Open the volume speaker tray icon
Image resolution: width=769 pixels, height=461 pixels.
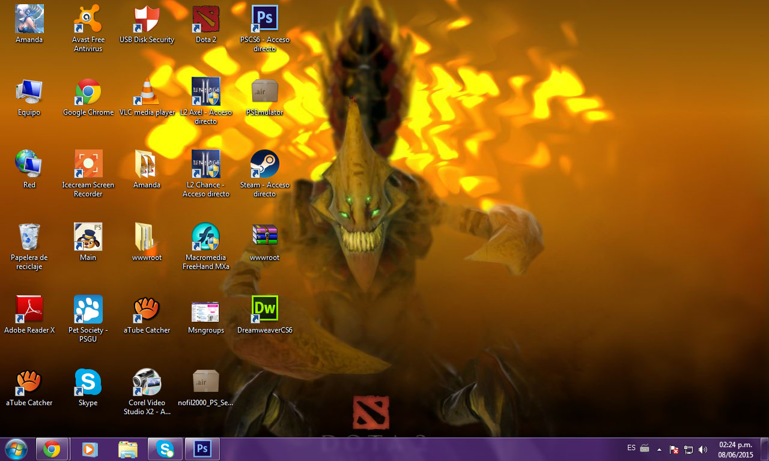703,449
